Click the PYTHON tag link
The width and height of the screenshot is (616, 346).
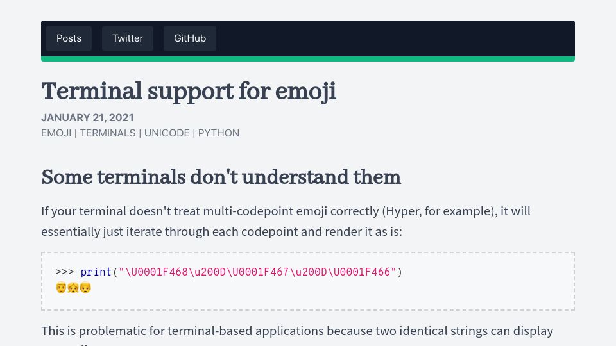point(218,133)
